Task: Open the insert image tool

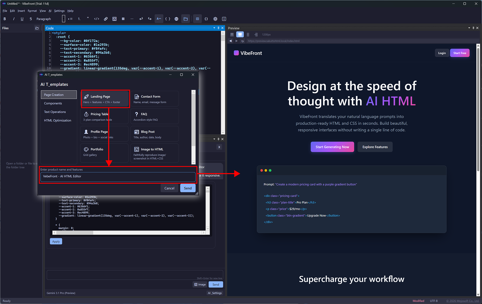Action: pyautogui.click(x=114, y=19)
